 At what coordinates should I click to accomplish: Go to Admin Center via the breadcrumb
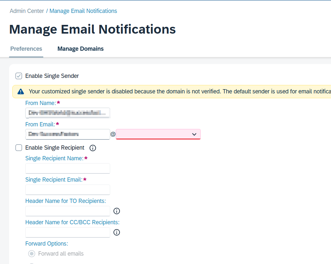coord(27,11)
